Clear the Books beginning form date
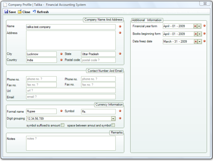This screenshot has width=213, height=161. (x=195, y=34)
